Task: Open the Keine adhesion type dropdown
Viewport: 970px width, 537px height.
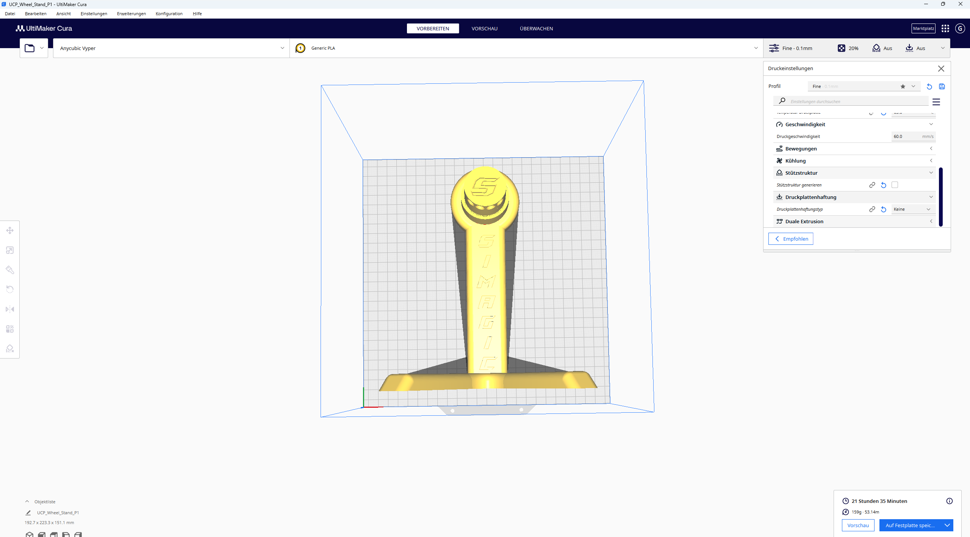Action: 913,209
